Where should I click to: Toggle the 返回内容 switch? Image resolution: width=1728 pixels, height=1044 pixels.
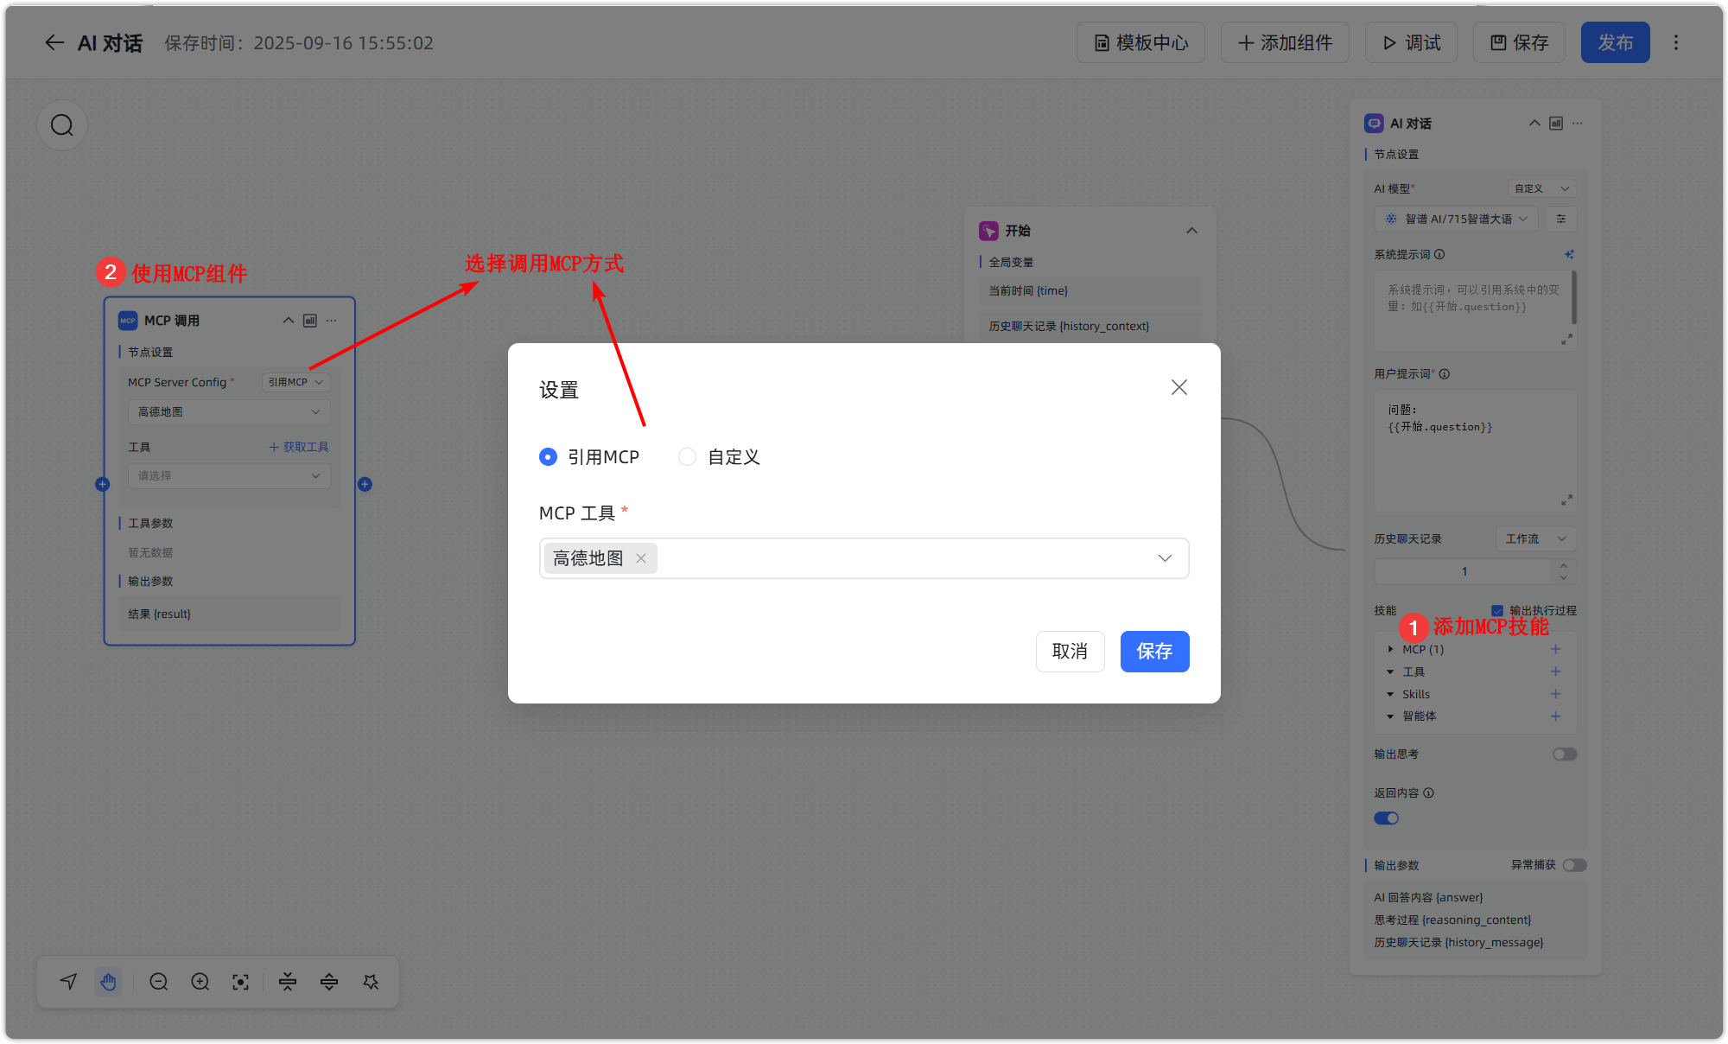tap(1387, 818)
